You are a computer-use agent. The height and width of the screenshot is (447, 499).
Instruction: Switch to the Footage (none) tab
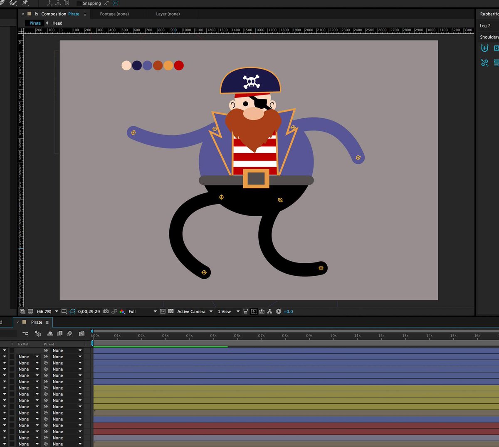pos(114,14)
